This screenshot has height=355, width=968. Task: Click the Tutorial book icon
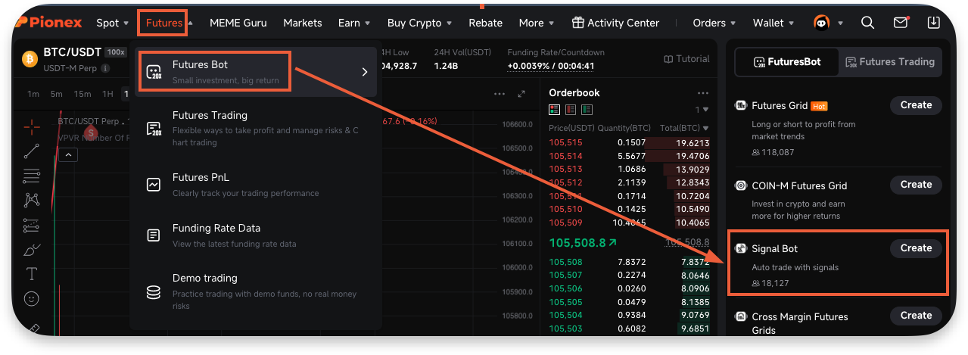668,59
